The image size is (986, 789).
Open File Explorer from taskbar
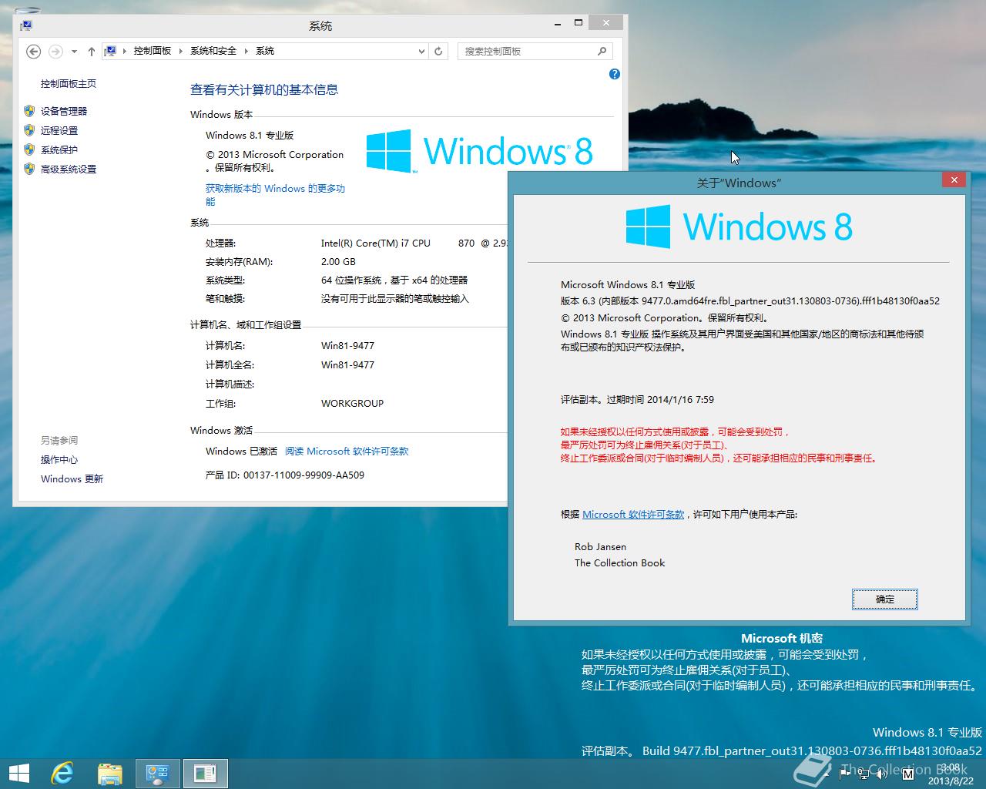click(x=109, y=774)
